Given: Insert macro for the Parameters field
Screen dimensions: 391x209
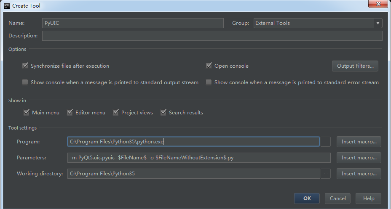Looking at the screenshot, I should point(359,158).
